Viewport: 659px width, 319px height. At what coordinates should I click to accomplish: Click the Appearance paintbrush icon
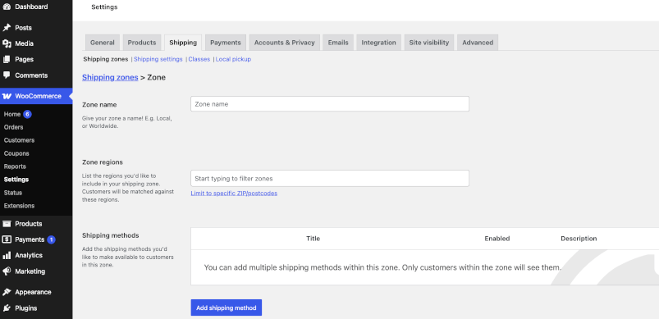click(7, 292)
